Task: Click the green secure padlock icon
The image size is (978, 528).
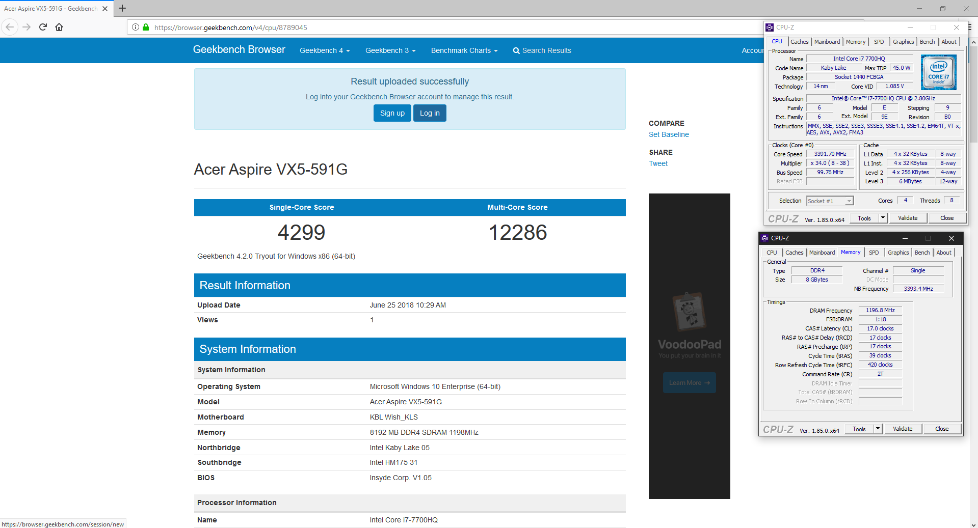Action: tap(146, 27)
